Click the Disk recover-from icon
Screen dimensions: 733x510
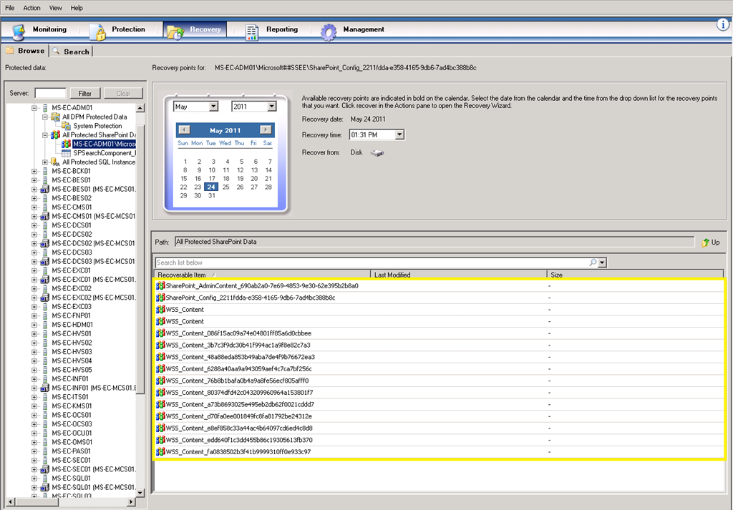click(x=377, y=153)
